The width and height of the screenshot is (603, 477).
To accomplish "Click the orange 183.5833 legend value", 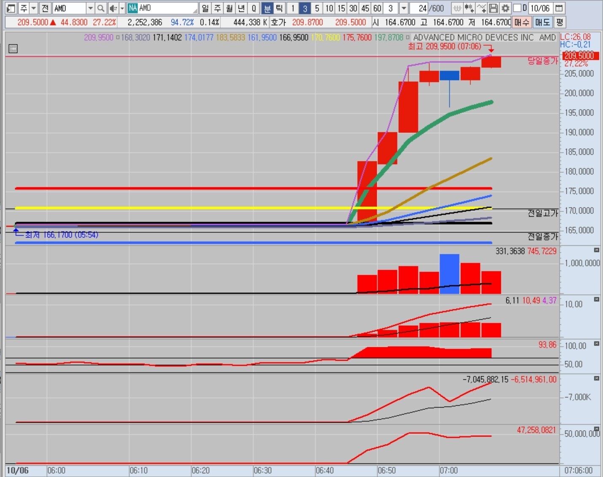I will (x=231, y=38).
